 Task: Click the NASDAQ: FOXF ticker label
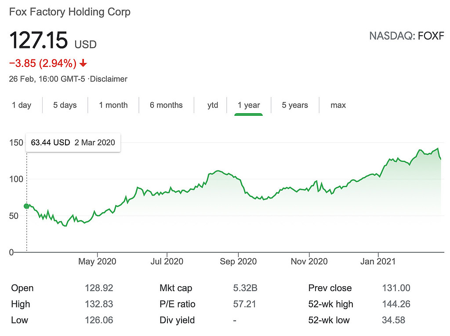(406, 36)
